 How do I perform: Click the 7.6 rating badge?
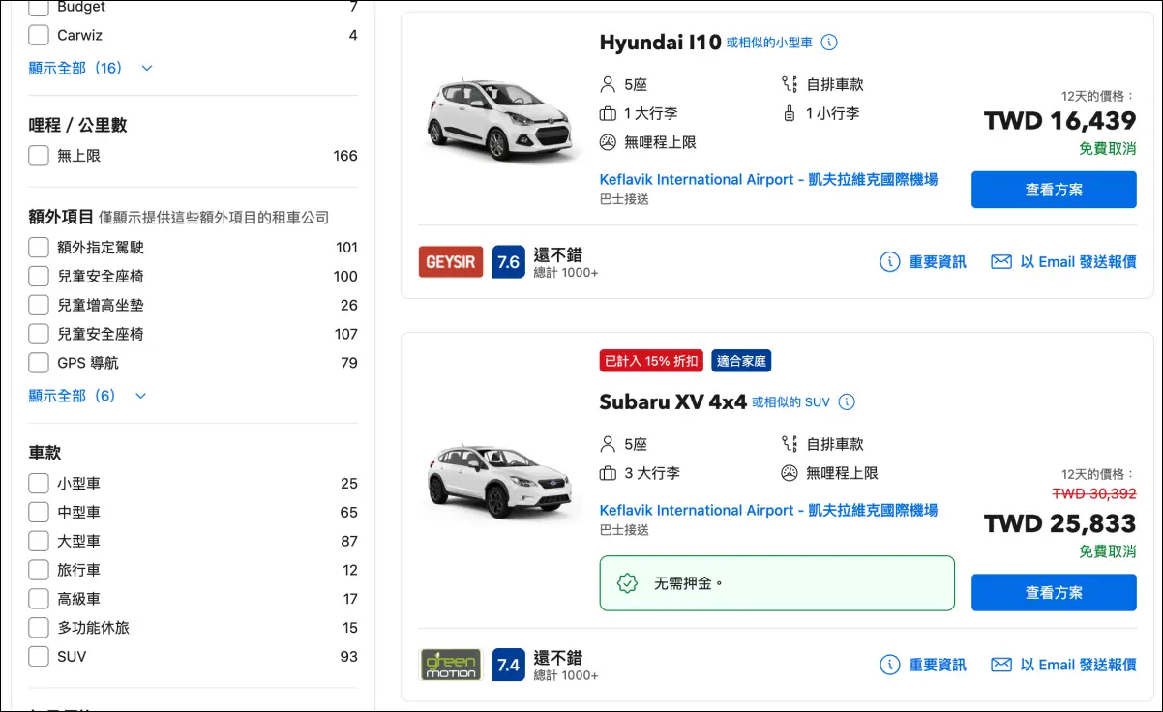click(x=508, y=262)
